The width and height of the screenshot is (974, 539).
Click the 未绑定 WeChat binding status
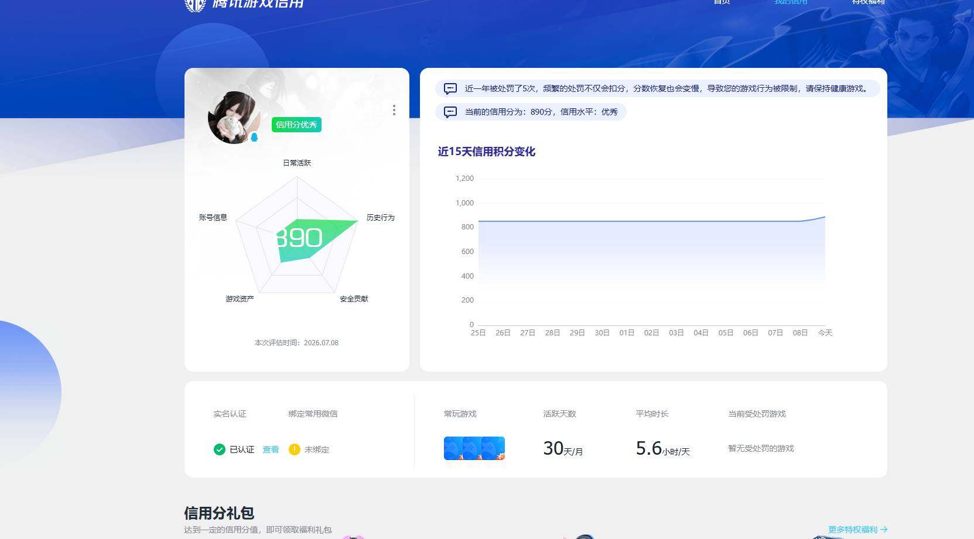(317, 449)
